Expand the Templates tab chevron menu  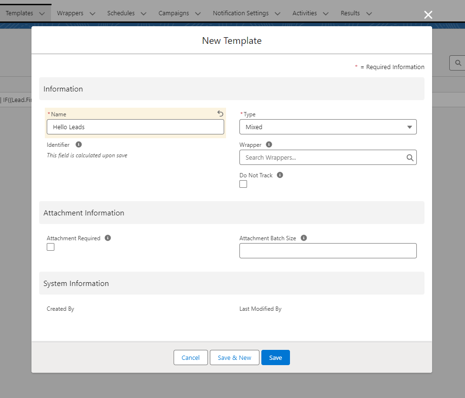[x=42, y=14]
